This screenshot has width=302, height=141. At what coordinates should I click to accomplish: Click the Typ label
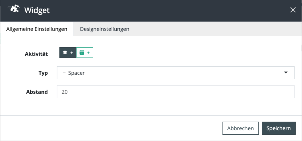(x=43, y=73)
